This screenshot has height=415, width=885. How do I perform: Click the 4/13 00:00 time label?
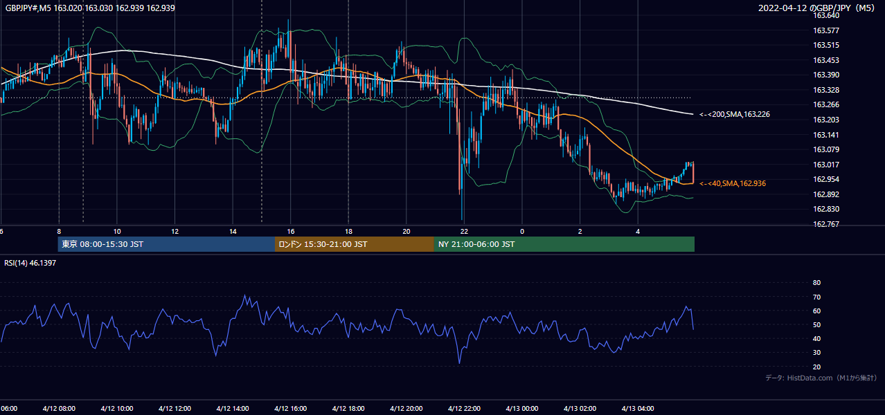point(521,409)
